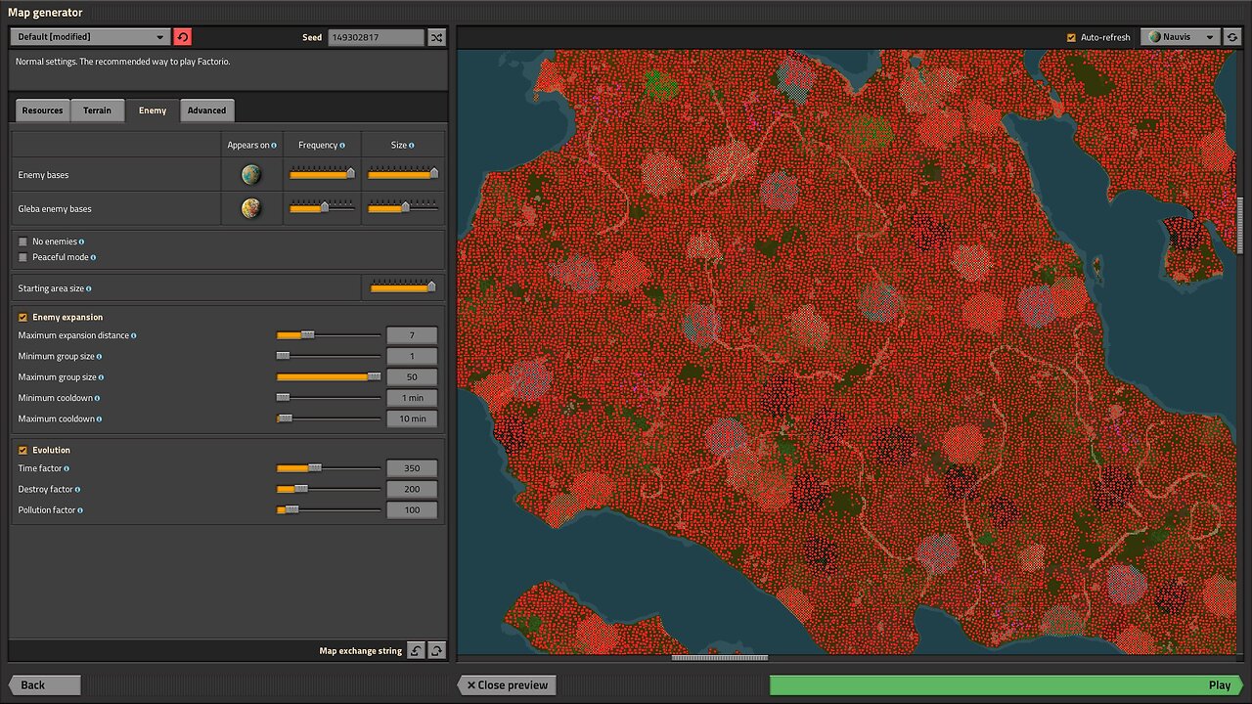Click info icon for Maximum group size
Image resolution: width=1252 pixels, height=704 pixels.
[x=101, y=377]
